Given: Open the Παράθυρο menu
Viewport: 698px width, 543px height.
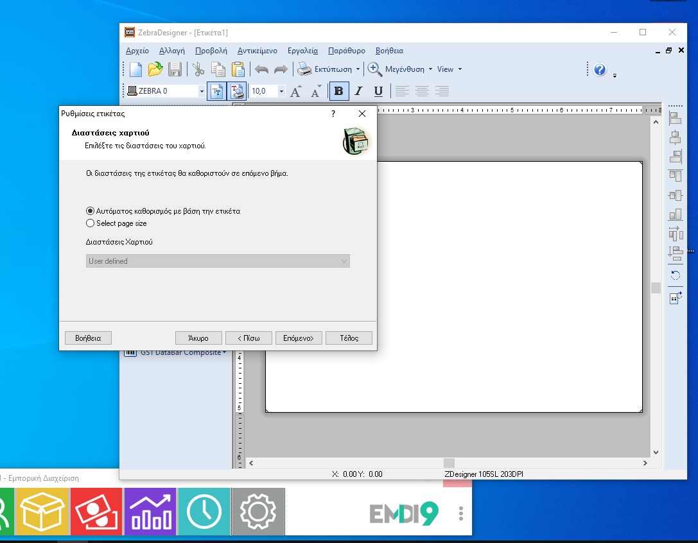Looking at the screenshot, I should coord(347,51).
